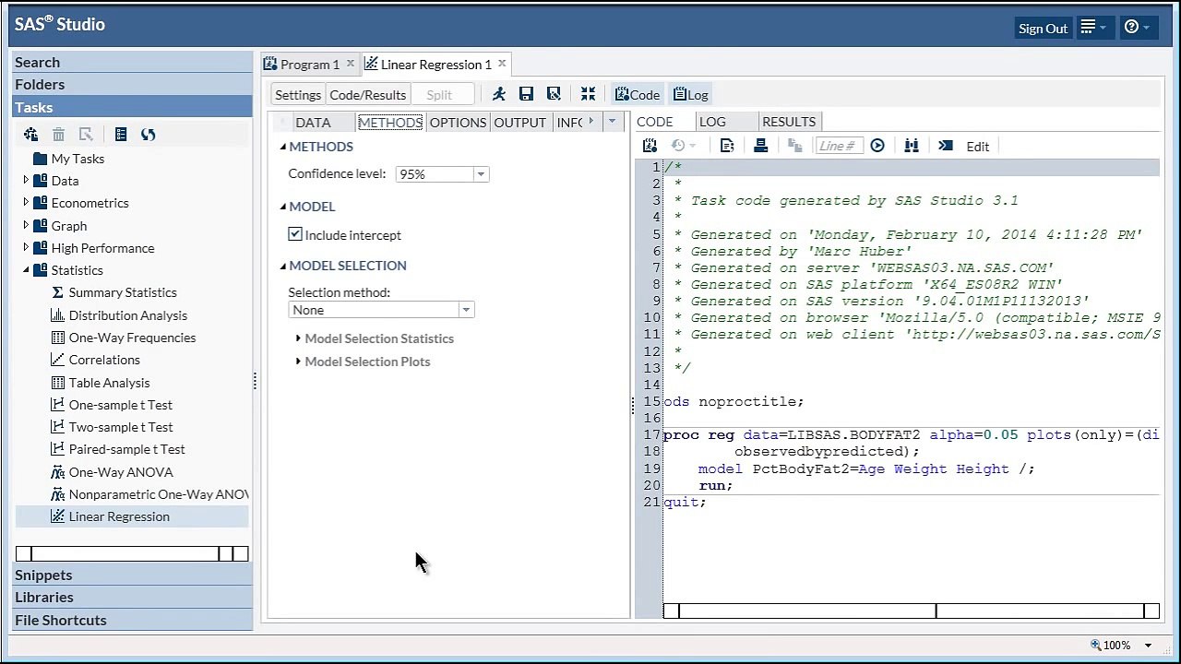Screen dimensions: 1181x664
Task: Expand the High Performance folder
Action: pos(26,247)
